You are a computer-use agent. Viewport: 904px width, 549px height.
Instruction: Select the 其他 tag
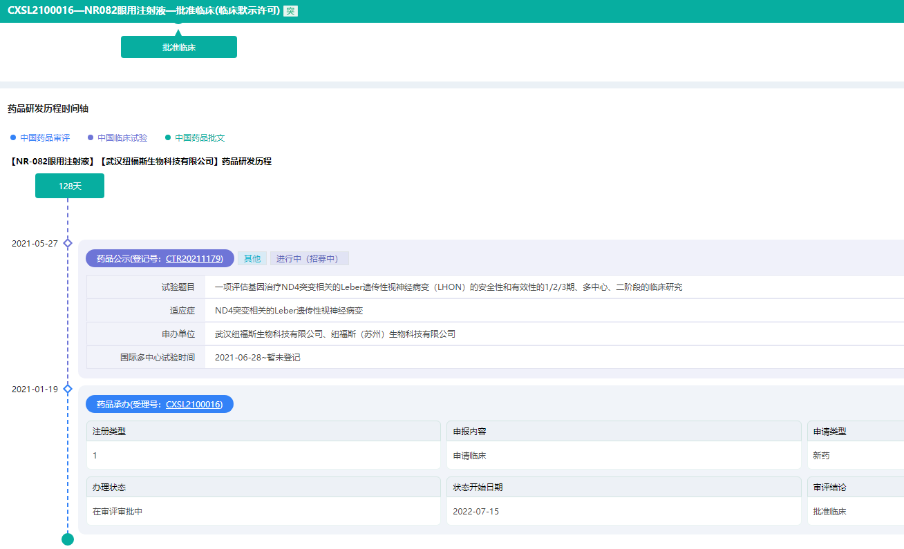[x=252, y=258]
